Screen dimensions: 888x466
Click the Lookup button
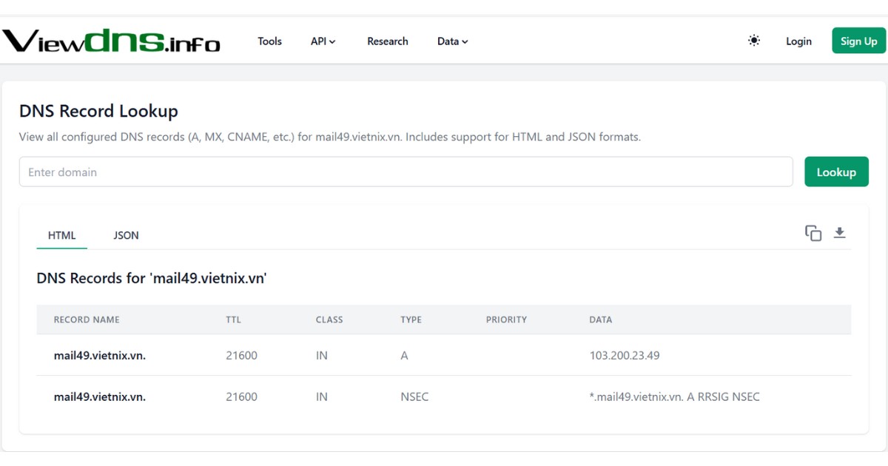pos(836,172)
